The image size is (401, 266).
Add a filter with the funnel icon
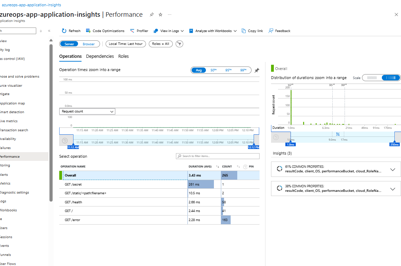(x=179, y=44)
